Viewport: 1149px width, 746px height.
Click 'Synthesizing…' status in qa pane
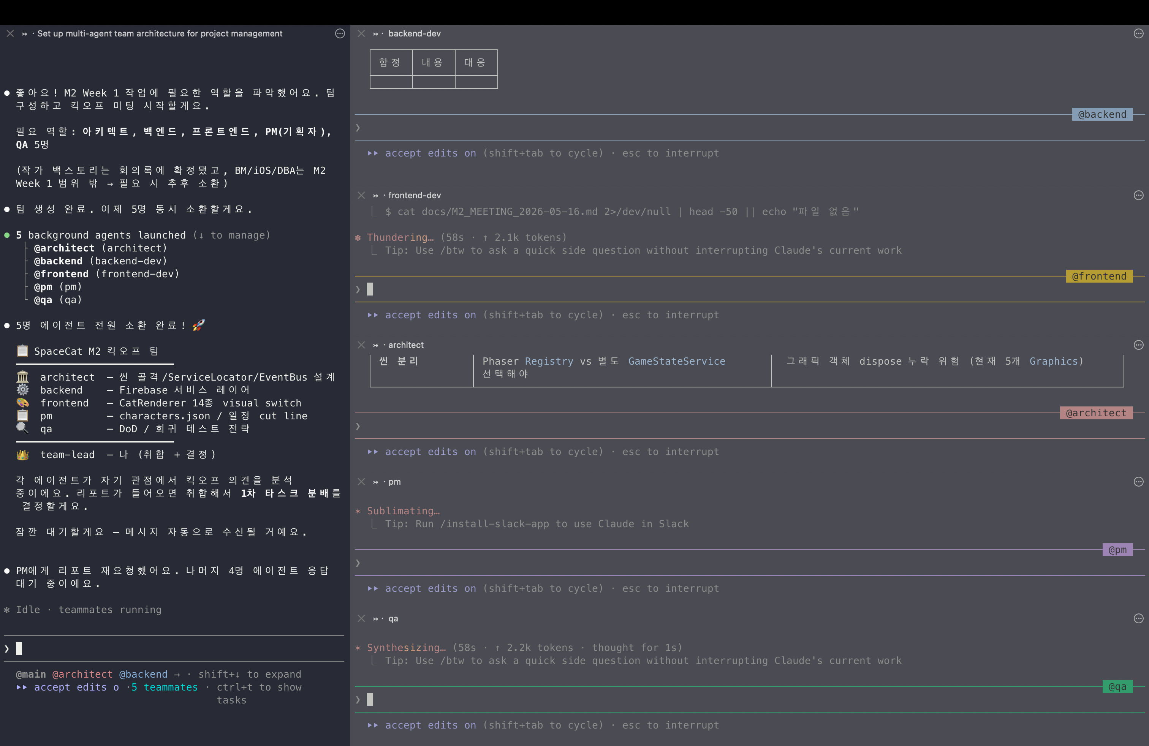coord(406,648)
